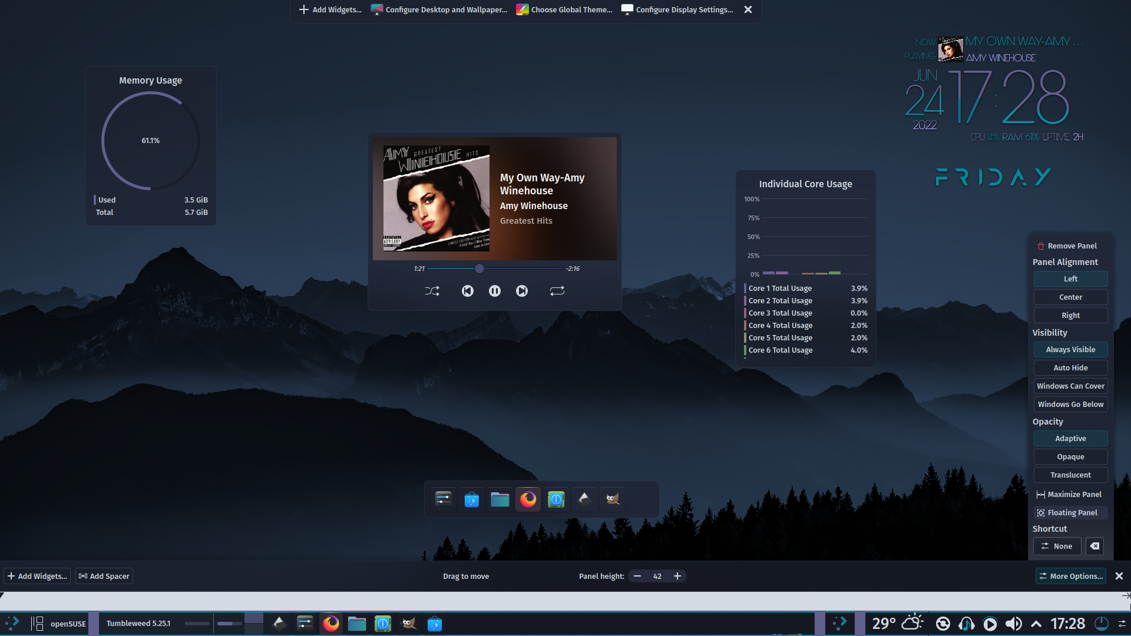Align the panel to the Right

tap(1070, 316)
